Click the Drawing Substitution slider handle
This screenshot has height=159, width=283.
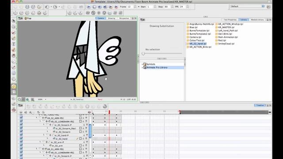pyautogui.click(x=143, y=53)
